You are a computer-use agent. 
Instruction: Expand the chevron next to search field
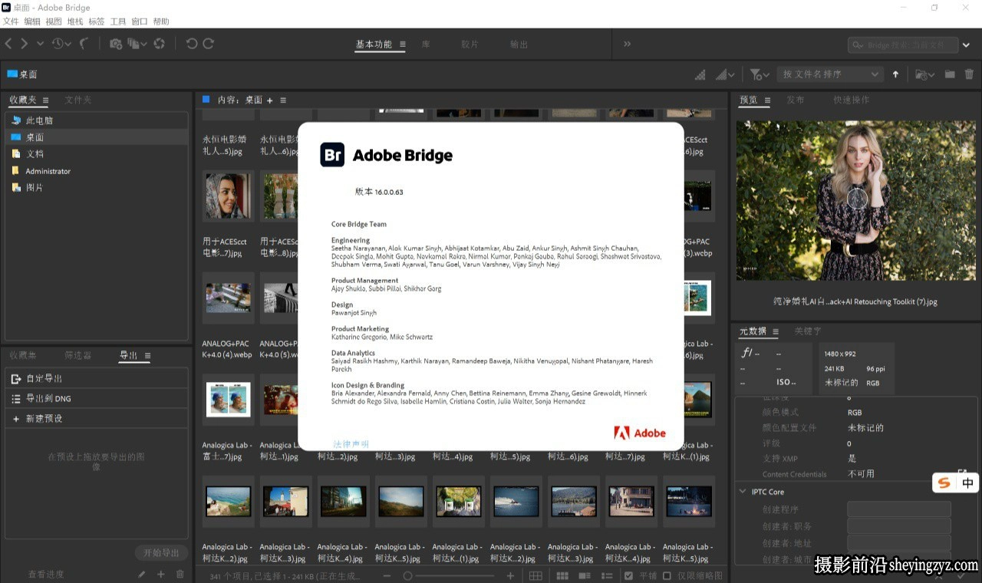pos(967,45)
